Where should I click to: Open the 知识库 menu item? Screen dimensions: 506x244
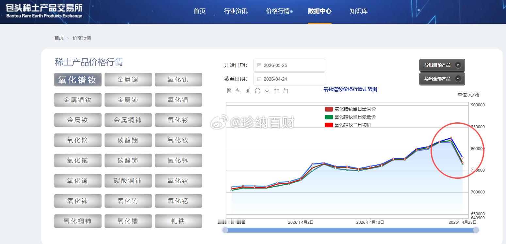click(358, 11)
